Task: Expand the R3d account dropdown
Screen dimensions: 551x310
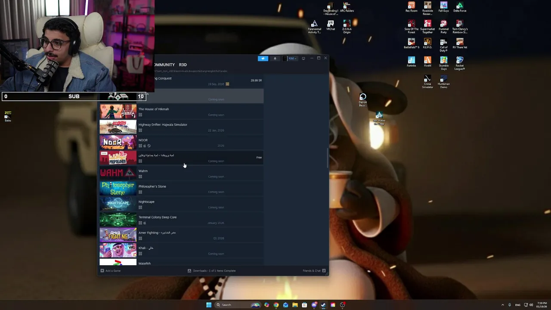Action: (x=290, y=59)
